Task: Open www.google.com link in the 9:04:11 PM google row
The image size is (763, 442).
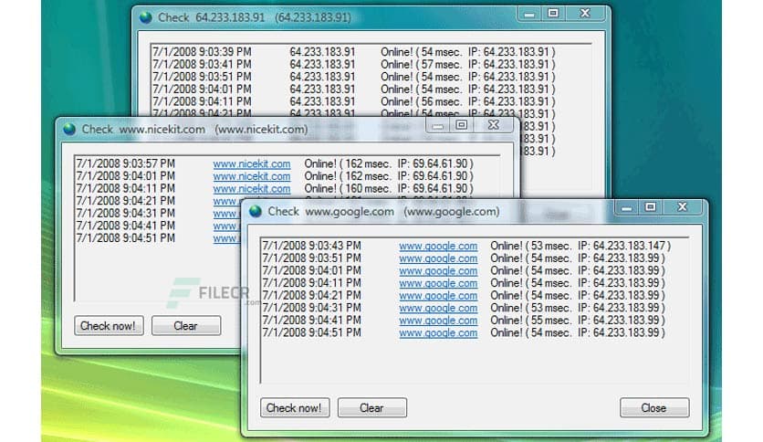Action: pos(438,283)
